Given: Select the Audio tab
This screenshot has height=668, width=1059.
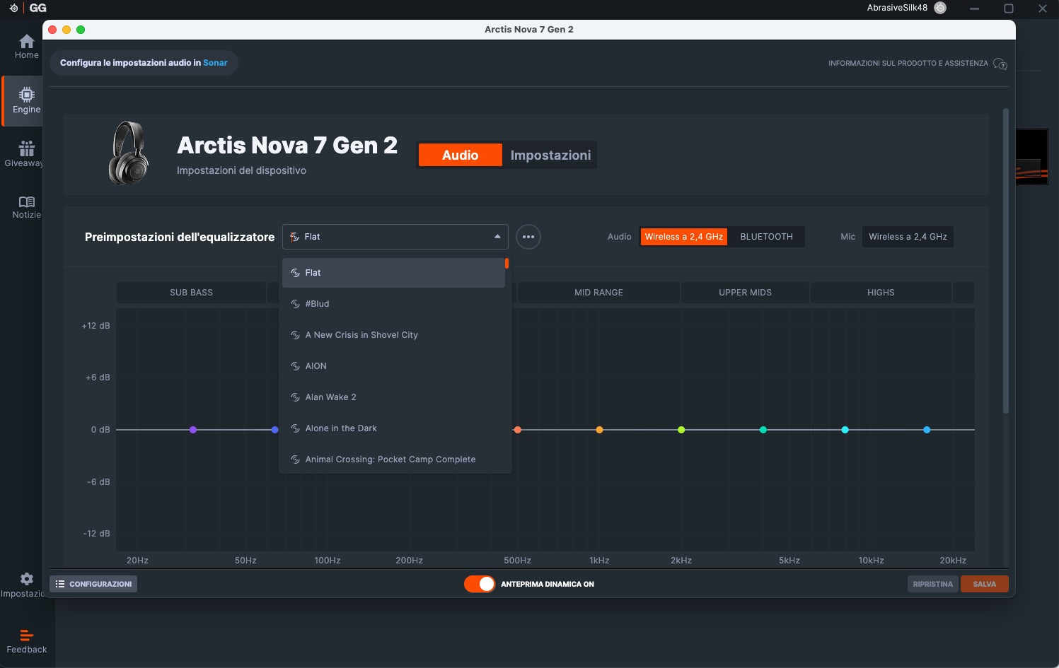Looking at the screenshot, I should tap(460, 156).
